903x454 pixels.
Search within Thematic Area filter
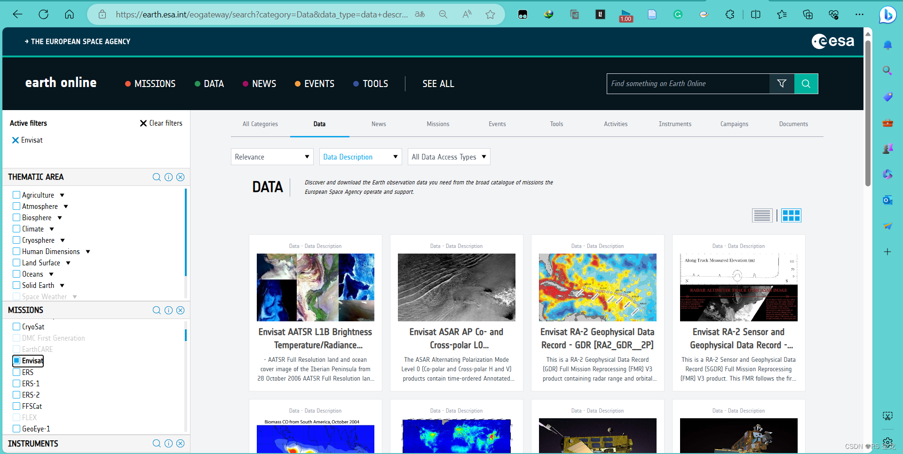pyautogui.click(x=157, y=177)
